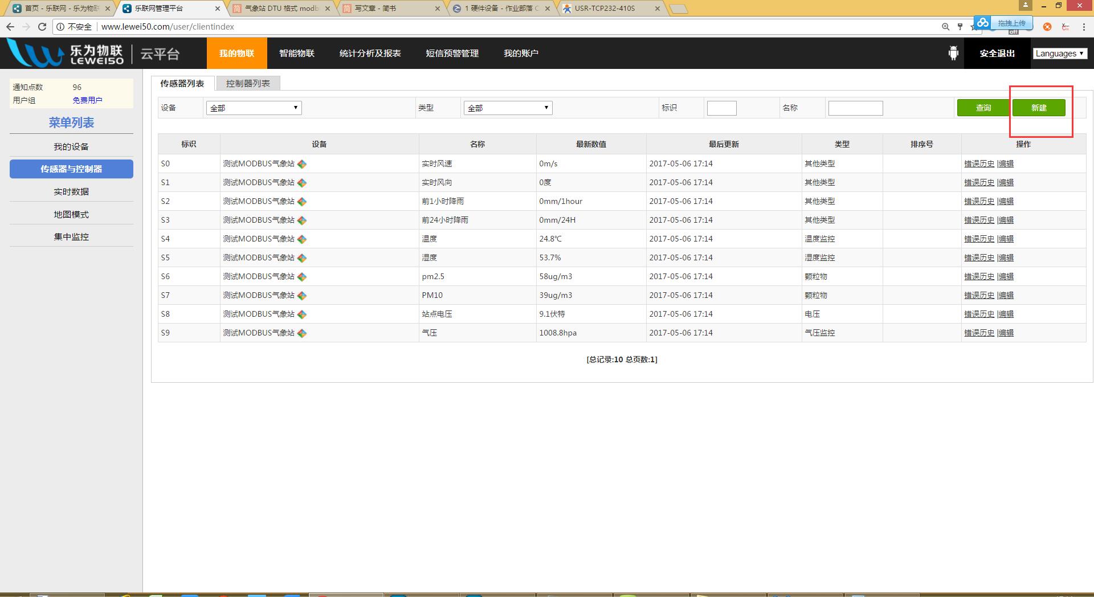Click 编辑 for row S4 温度
The height and width of the screenshot is (597, 1094).
pos(1006,239)
